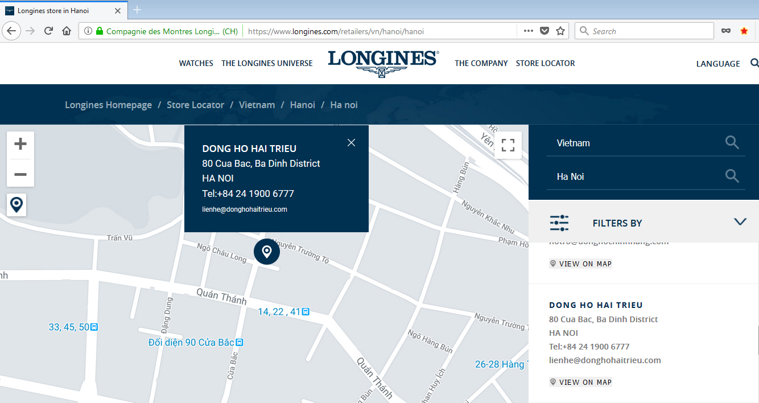The width and height of the screenshot is (759, 403).
Task: Open page actions three-dot menu
Action: [x=529, y=31]
